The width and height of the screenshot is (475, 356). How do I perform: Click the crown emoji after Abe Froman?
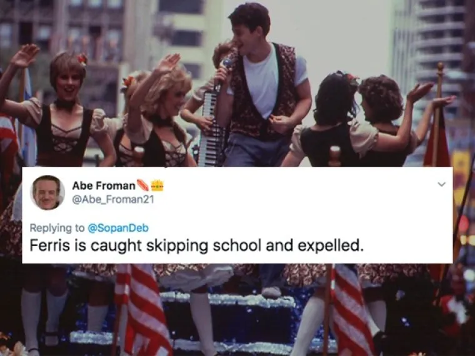pos(157,185)
